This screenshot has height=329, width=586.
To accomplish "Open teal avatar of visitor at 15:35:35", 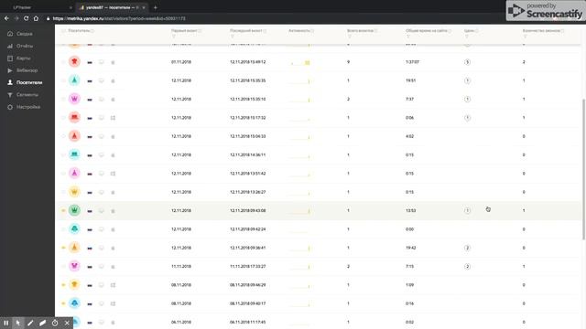I will click(74, 80).
